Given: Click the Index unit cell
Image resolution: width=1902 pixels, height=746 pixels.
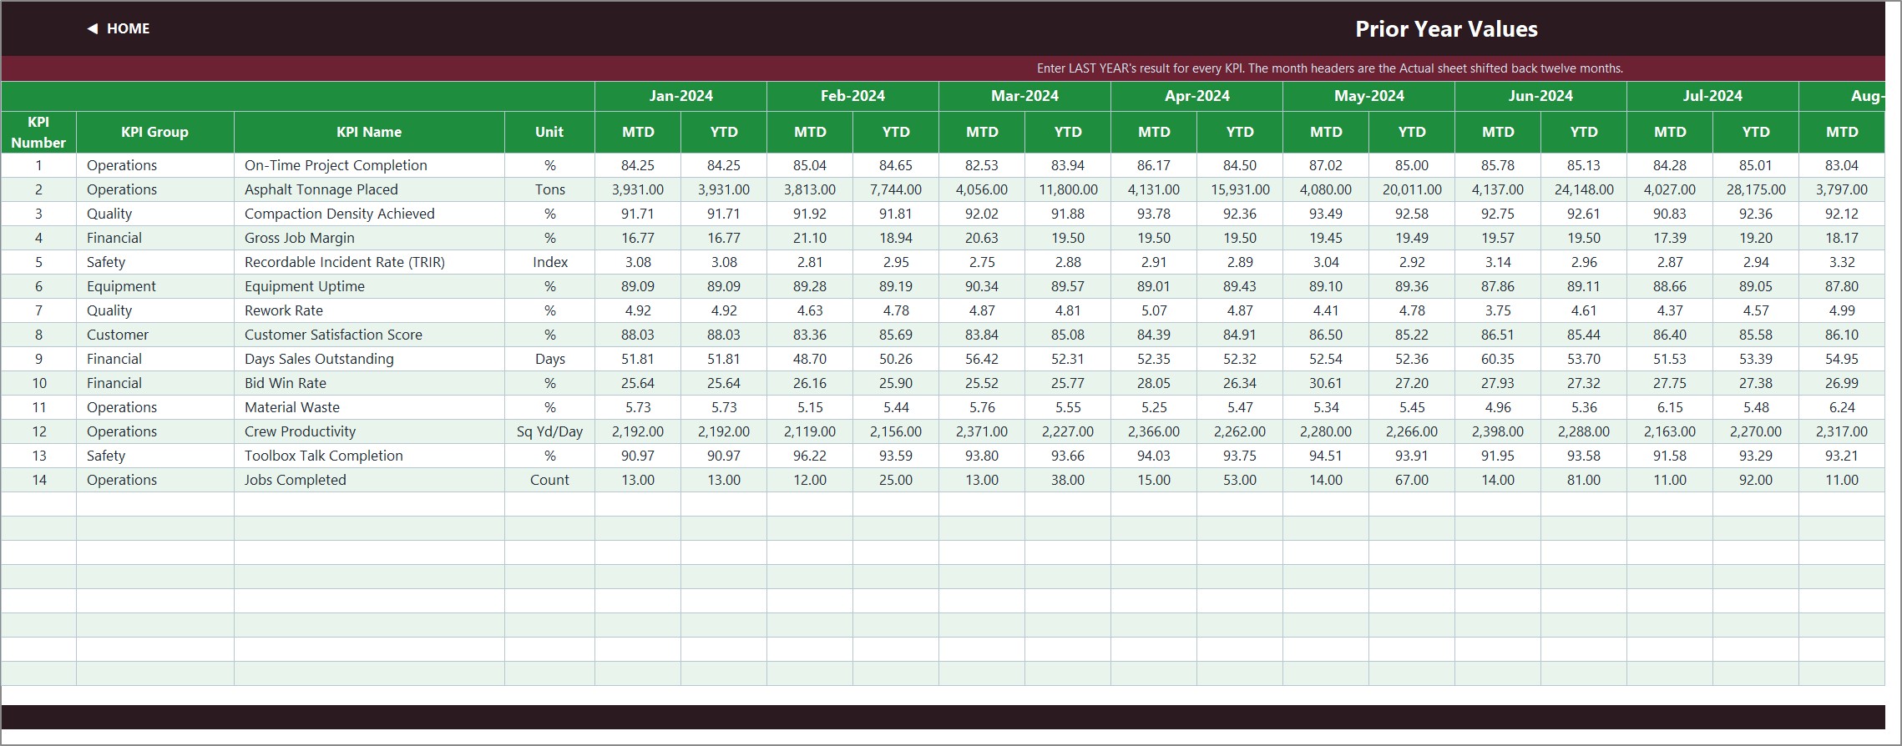Looking at the screenshot, I should (x=549, y=262).
